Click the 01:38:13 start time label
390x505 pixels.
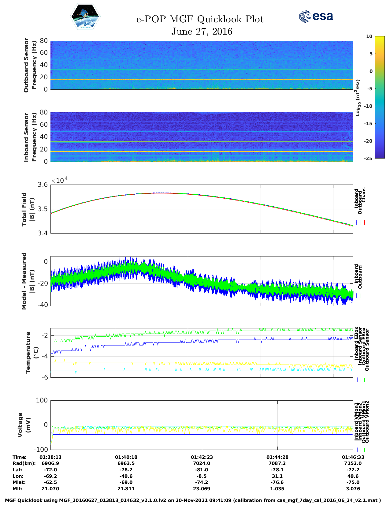coord(50,457)
